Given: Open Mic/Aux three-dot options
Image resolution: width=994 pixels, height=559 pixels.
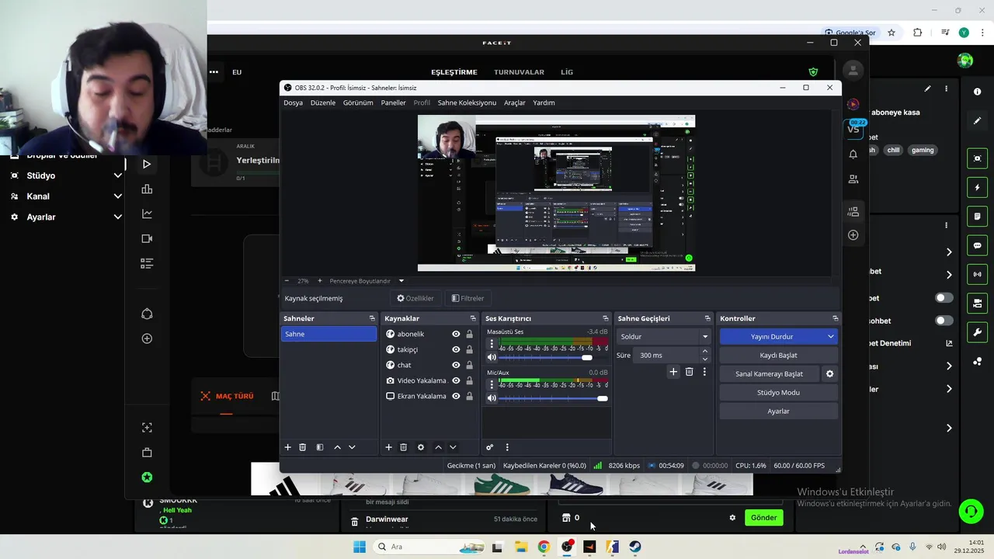Looking at the screenshot, I should pos(492,384).
